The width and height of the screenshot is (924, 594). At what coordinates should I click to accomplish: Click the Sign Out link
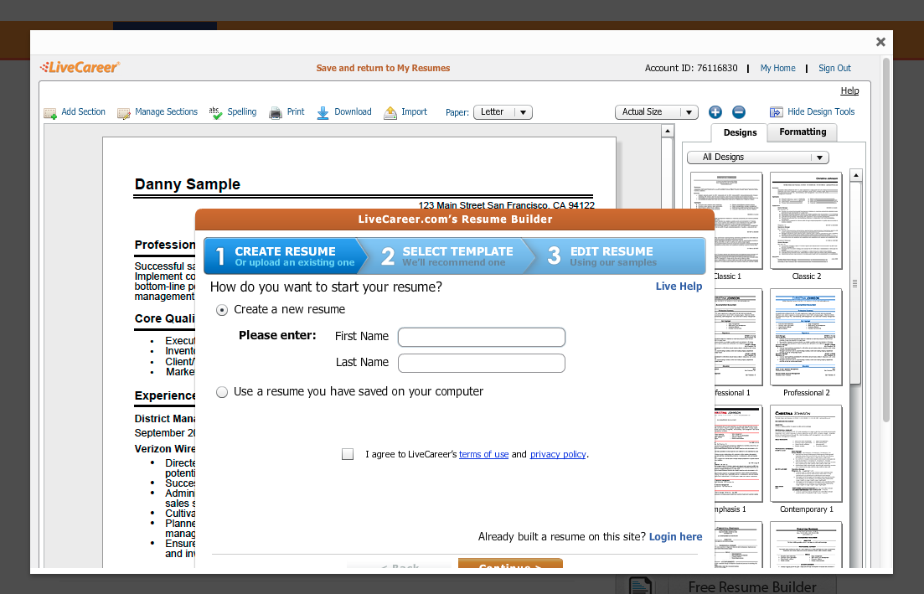tap(834, 69)
